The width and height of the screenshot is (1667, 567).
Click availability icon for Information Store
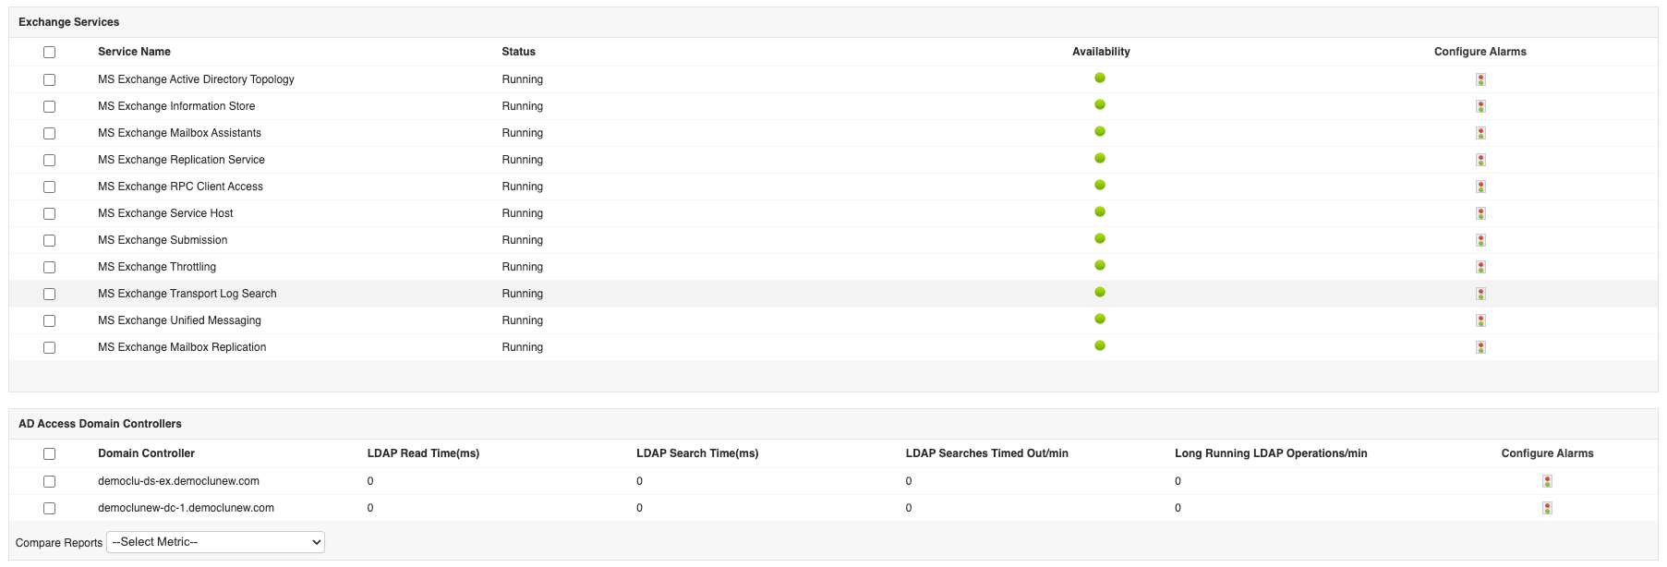tap(1100, 104)
